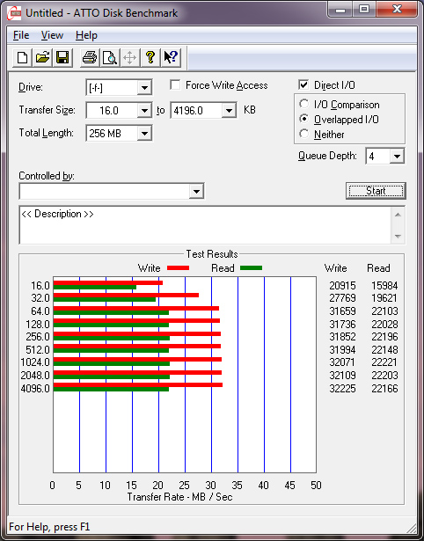
Task: Click the read value 22166
Action: point(384,389)
